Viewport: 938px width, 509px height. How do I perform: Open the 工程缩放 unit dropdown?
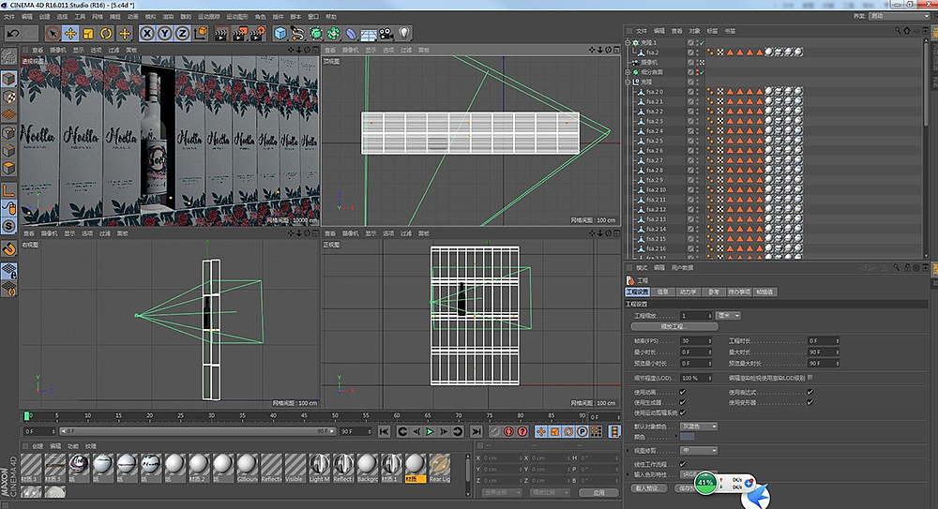tap(729, 315)
